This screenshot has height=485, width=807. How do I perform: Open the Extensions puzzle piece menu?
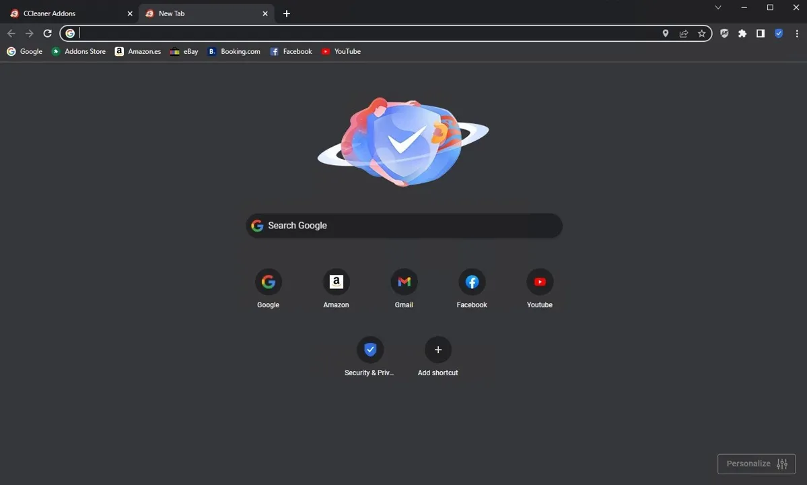click(742, 34)
